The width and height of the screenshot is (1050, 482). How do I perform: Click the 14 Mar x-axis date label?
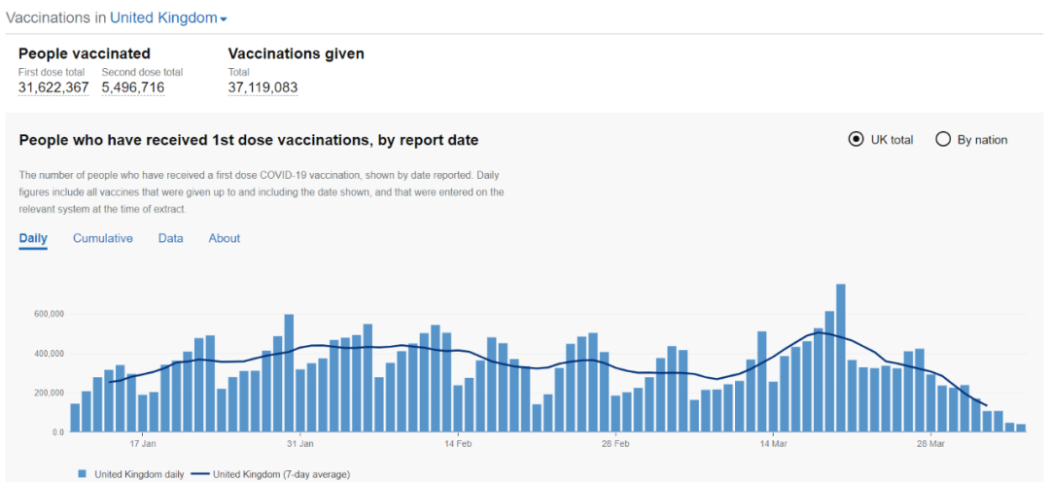(773, 444)
